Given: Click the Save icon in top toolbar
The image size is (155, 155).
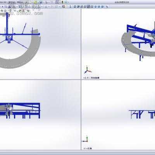Looking at the screenshot, I should 41,2.
